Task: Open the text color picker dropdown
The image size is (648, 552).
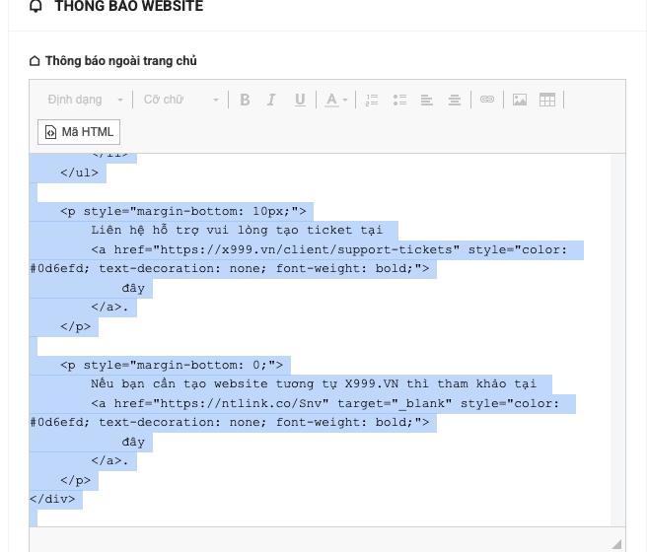Action: (x=335, y=100)
